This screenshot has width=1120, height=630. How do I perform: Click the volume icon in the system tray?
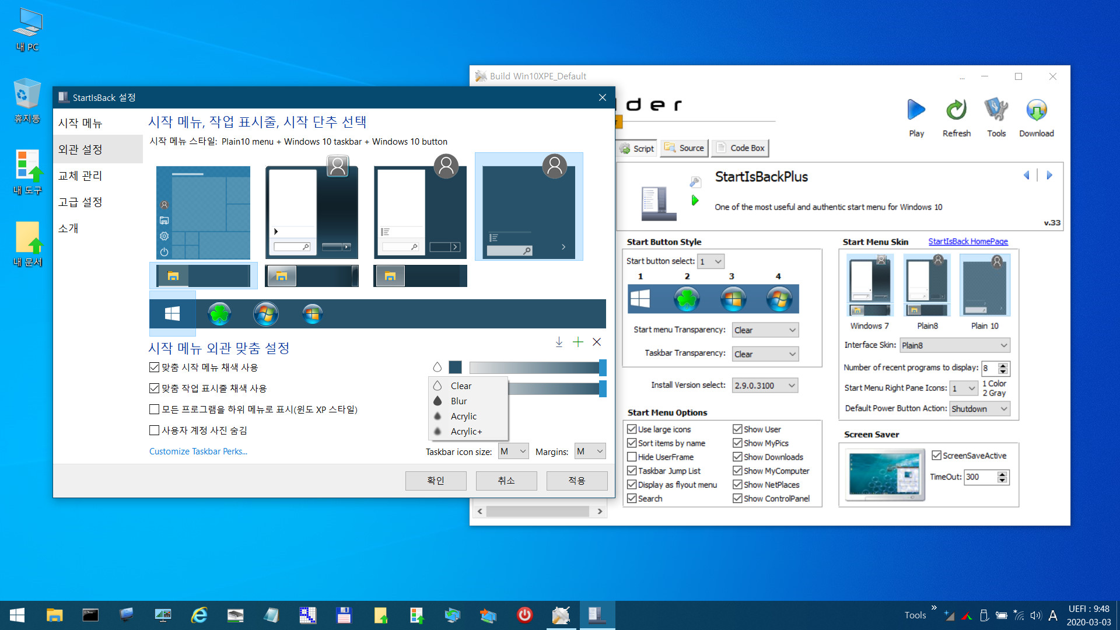coord(1035,615)
